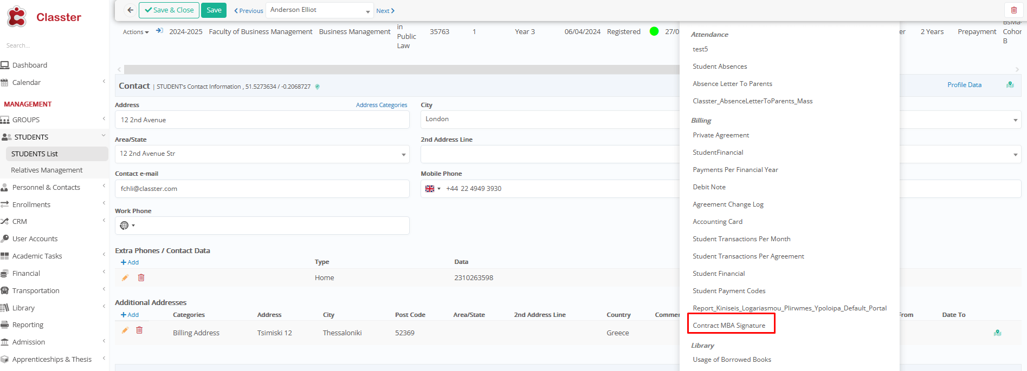Click the back arrow button in toolbar
Screen dimensions: 1027x371
[x=130, y=10]
